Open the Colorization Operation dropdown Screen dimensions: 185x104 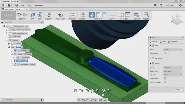click(173, 71)
